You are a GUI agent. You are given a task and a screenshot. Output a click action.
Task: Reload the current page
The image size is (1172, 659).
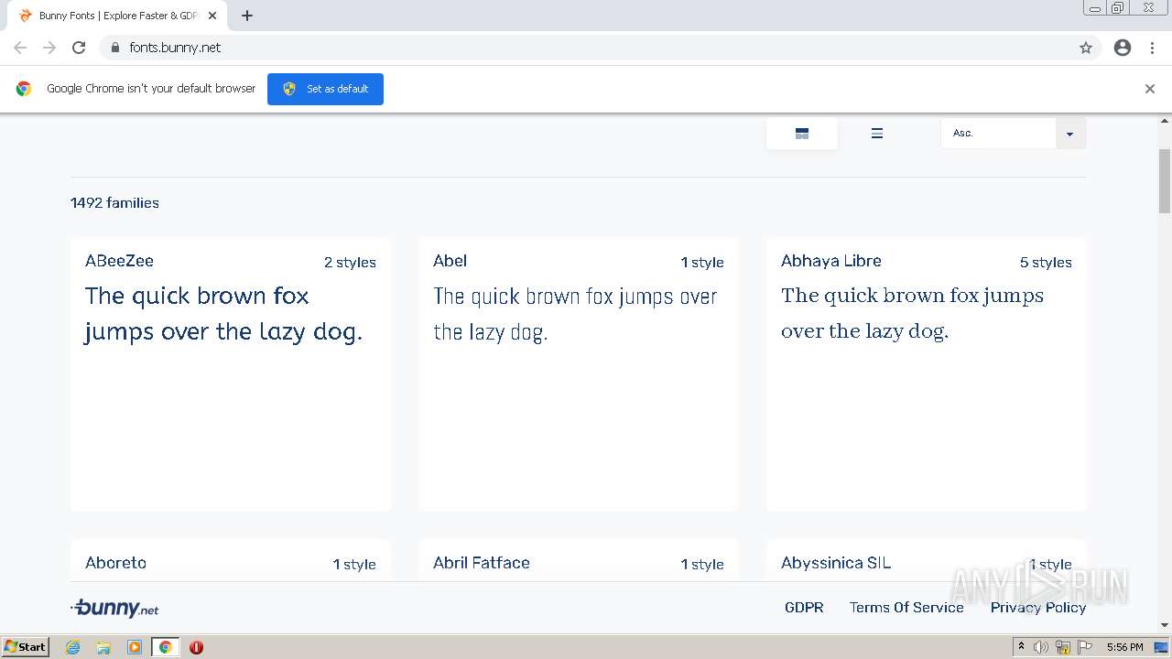coord(79,48)
